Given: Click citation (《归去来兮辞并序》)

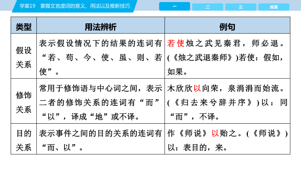Looking at the screenshot, I should [213, 103].
